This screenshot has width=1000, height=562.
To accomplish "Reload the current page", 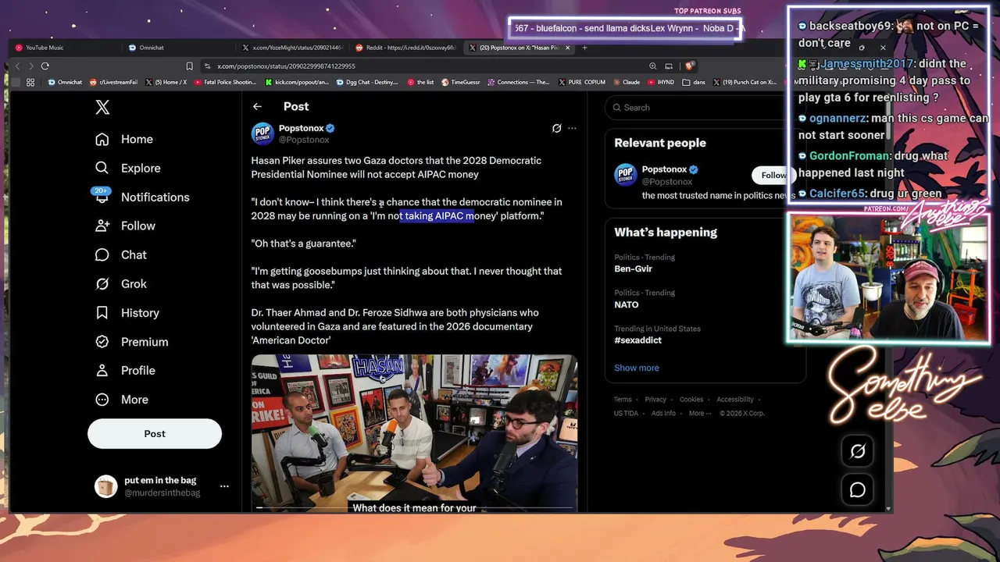I will [45, 66].
